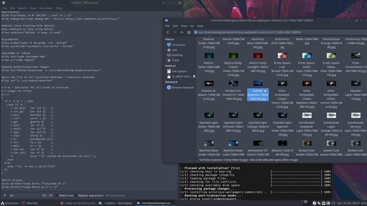Select Module-1920x1080-HD.jpg thumbnail
This screenshot has height=206, width=367.
point(282,143)
